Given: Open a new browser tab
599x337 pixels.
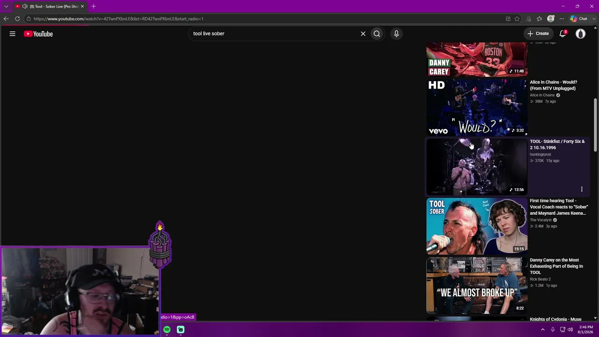Looking at the screenshot, I should (94, 7).
